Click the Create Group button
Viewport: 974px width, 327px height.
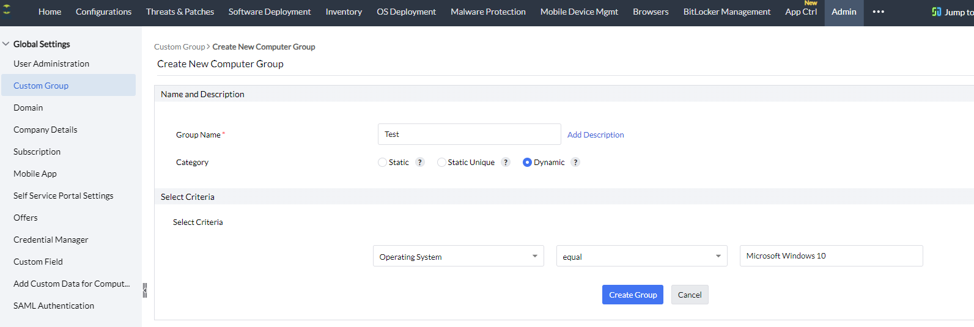[x=632, y=295]
